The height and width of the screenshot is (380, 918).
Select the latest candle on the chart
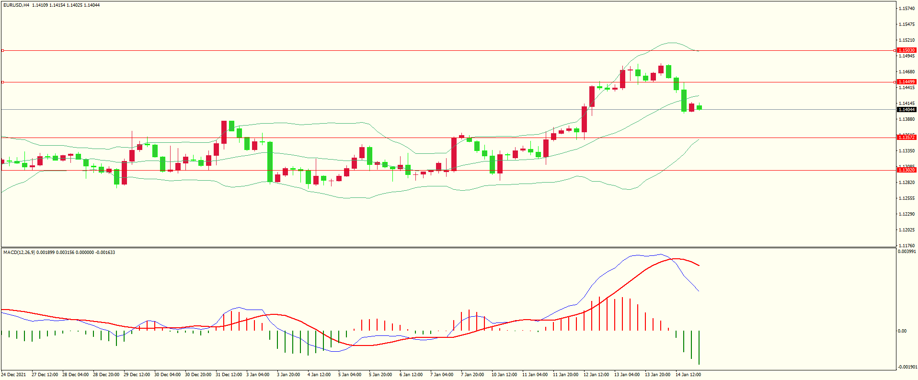click(x=700, y=107)
